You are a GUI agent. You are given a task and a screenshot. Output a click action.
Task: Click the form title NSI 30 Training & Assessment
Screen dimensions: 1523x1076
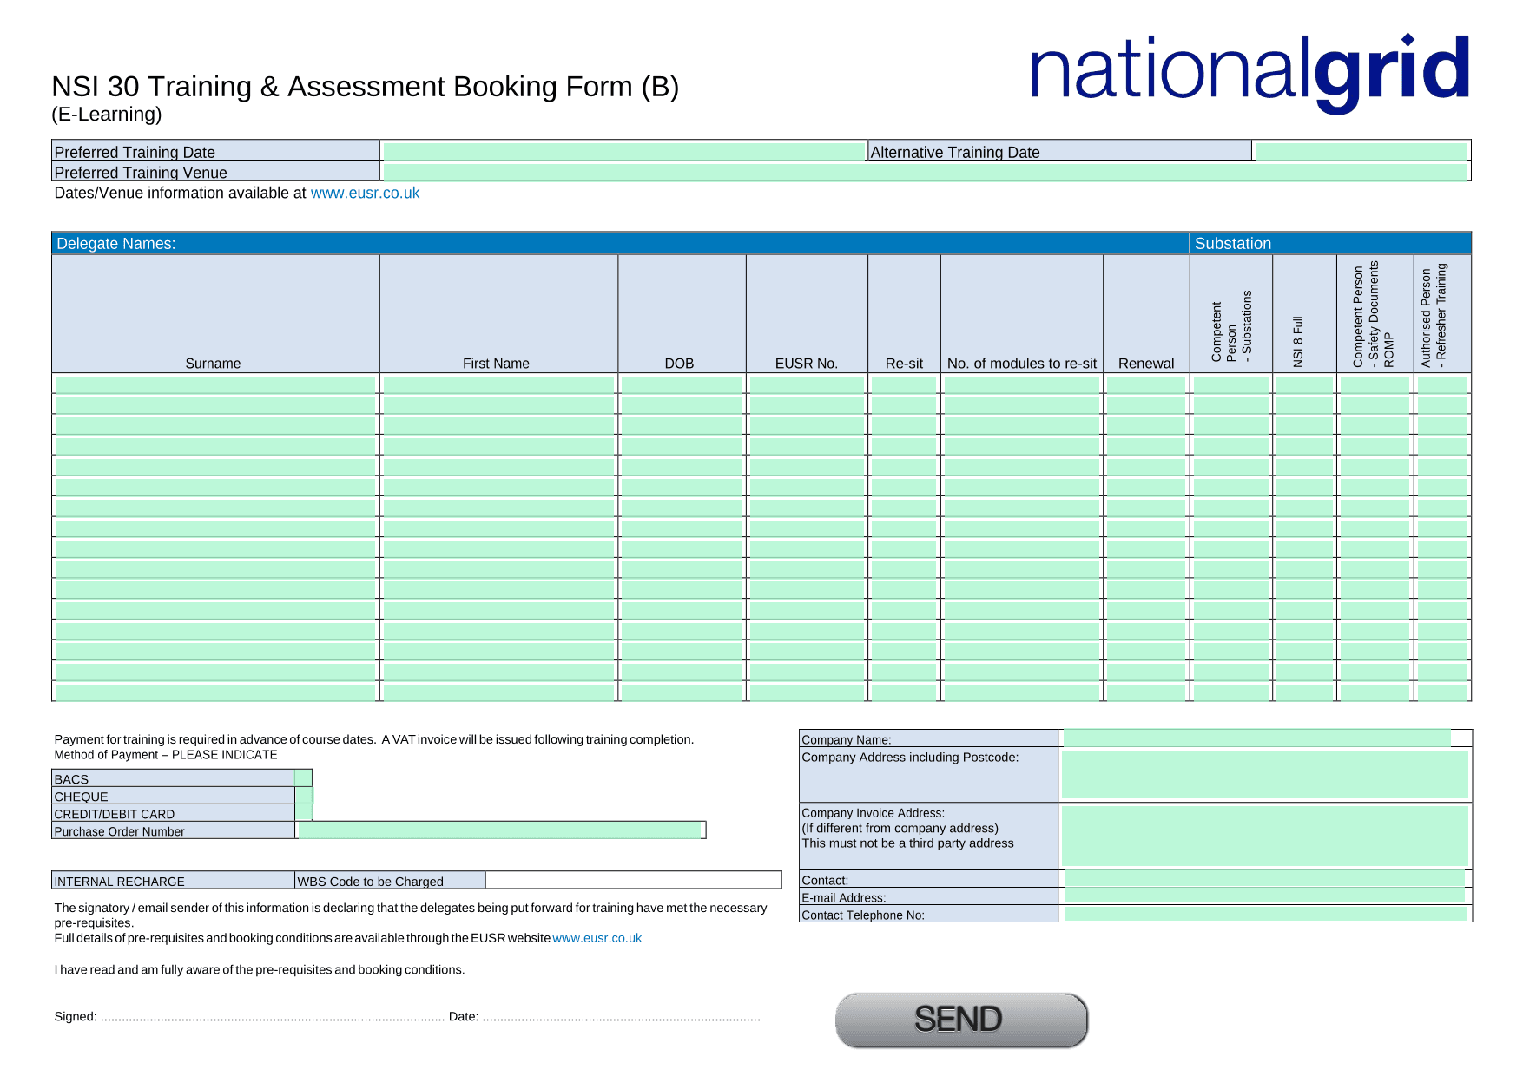[x=365, y=86]
